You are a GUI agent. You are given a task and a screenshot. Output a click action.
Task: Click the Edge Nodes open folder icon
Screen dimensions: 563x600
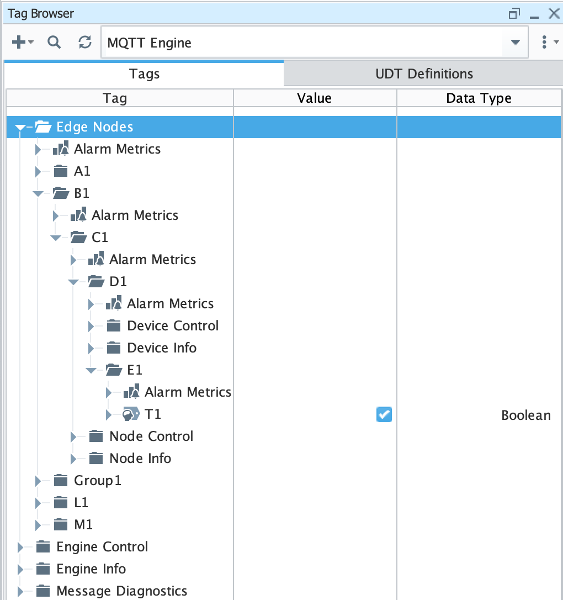43,127
